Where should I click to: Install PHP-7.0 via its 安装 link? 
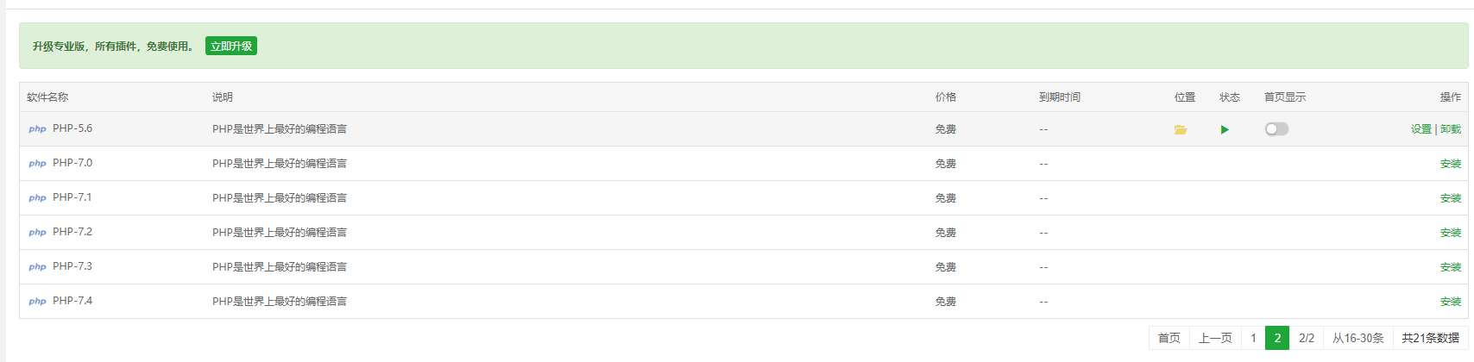1451,164
